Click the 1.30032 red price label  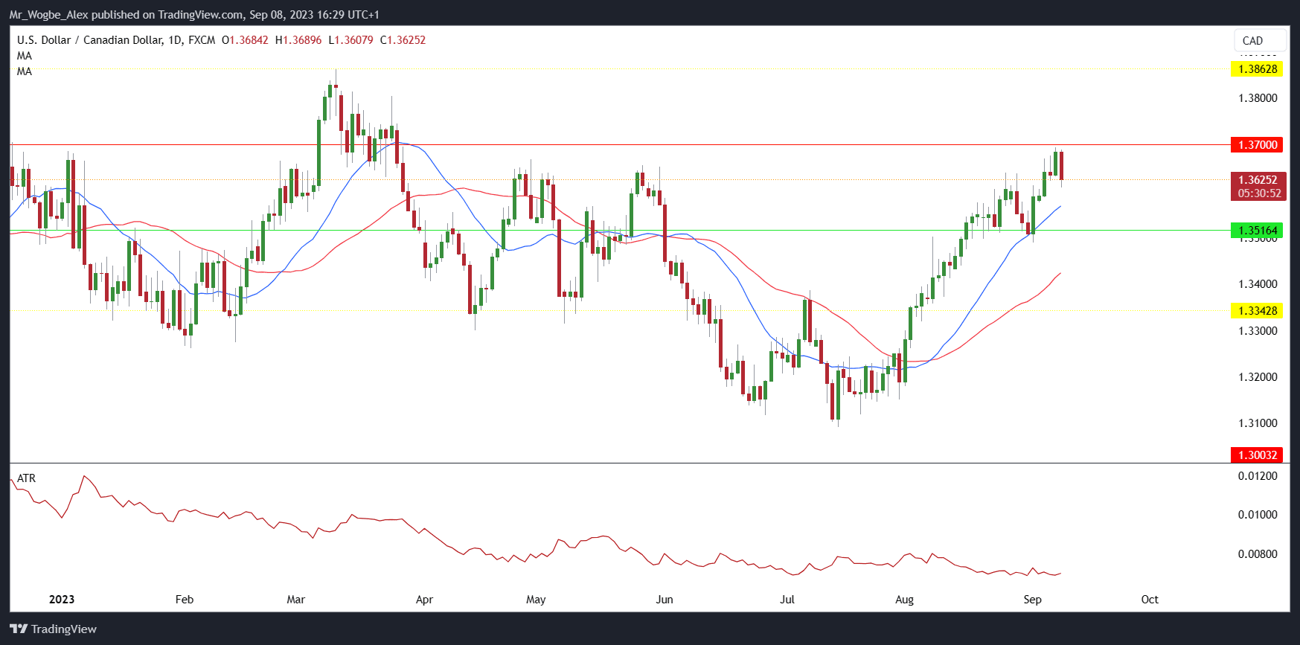pos(1258,455)
